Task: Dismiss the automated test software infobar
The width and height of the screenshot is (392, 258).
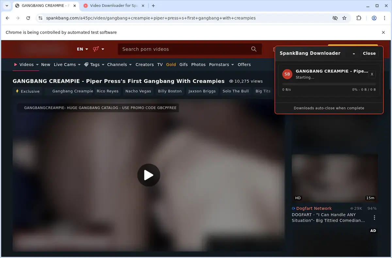Action: 383,32
